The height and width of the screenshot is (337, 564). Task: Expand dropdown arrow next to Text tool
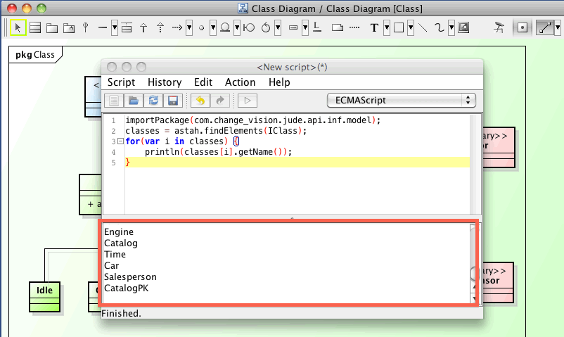pyautogui.click(x=387, y=28)
